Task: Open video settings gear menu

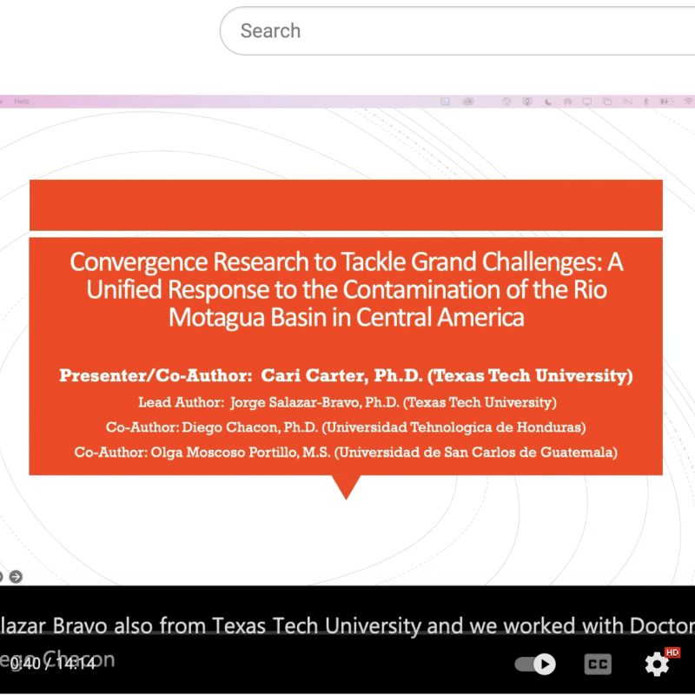Action: (x=657, y=665)
